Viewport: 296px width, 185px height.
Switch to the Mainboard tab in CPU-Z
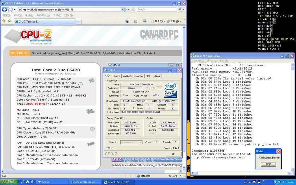tap(128, 76)
